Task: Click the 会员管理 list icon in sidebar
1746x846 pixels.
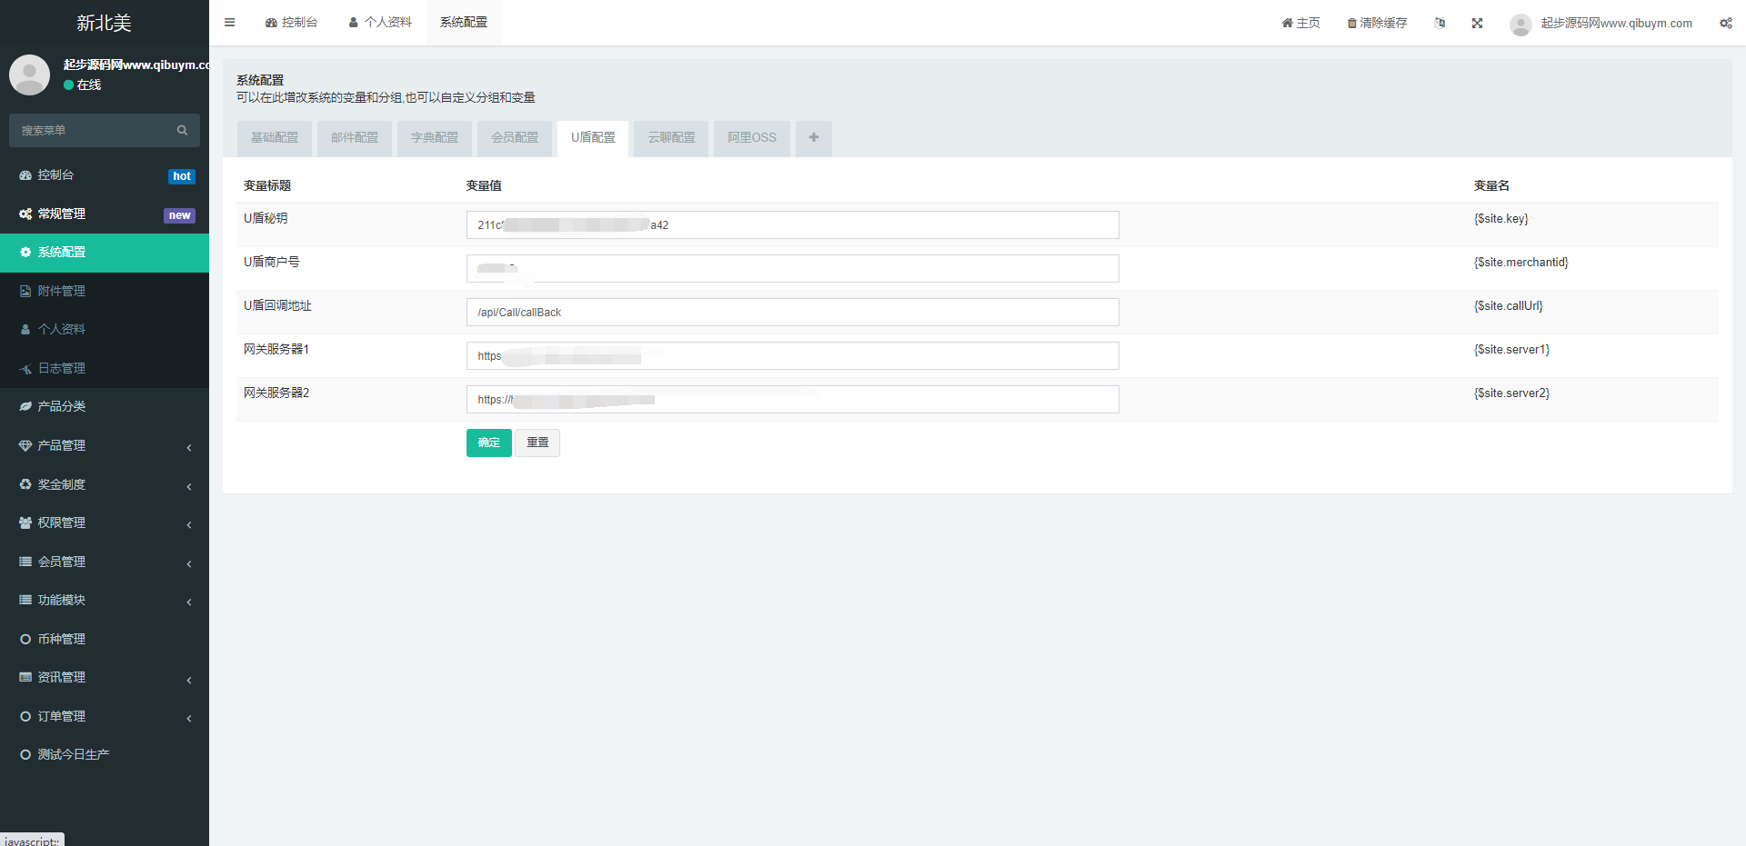Action: tap(25, 562)
